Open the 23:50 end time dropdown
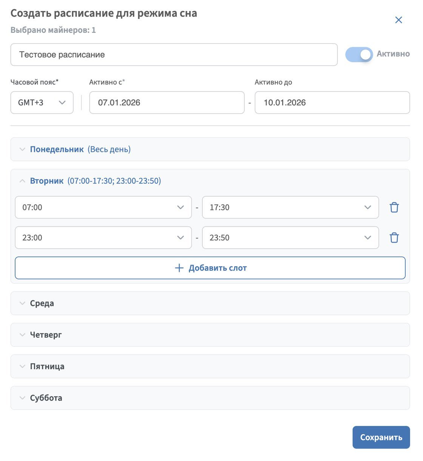Image resolution: width=423 pixels, height=461 pixels. (290, 237)
